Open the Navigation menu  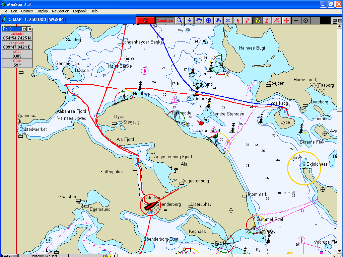tap(60, 11)
